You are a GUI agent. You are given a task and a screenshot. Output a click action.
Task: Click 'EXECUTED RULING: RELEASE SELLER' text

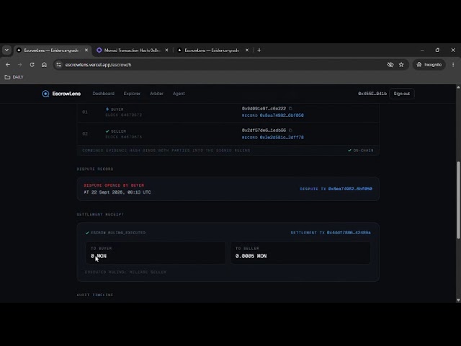tap(125, 272)
